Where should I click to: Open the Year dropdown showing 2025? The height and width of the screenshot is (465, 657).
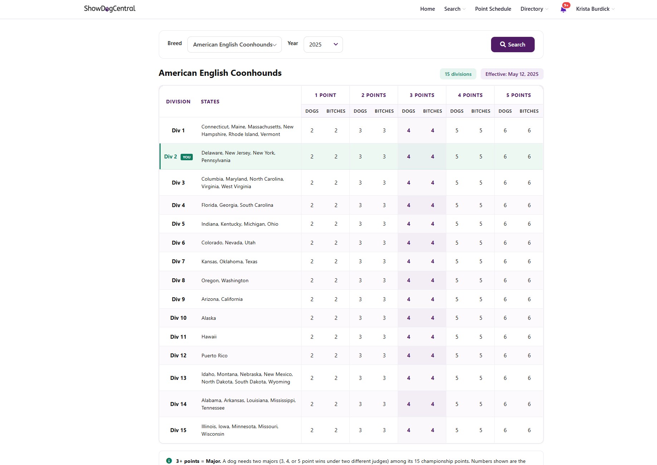tap(322, 44)
